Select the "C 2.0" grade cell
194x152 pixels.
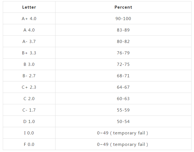coord(29,99)
